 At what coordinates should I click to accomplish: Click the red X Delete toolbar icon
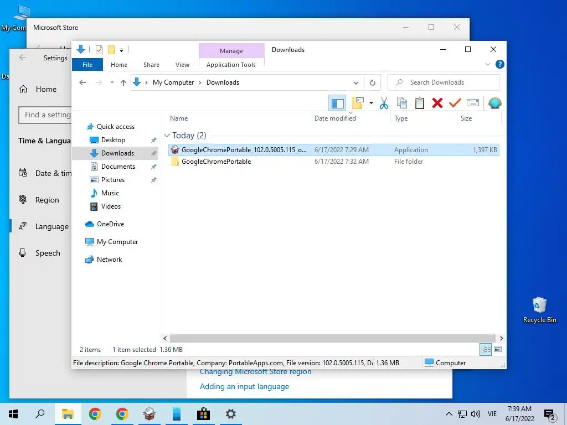pos(437,103)
